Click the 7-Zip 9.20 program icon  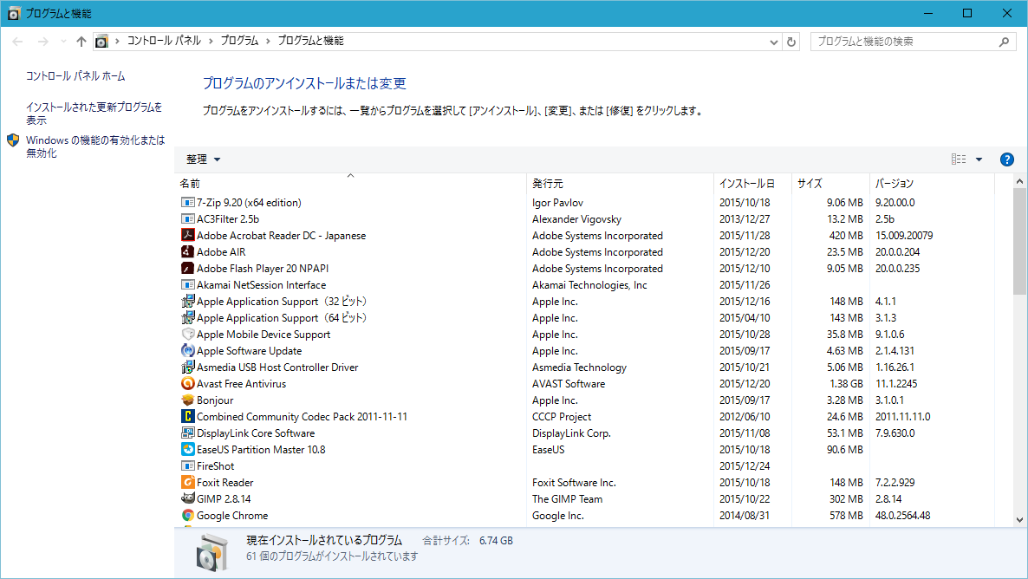[x=188, y=203]
